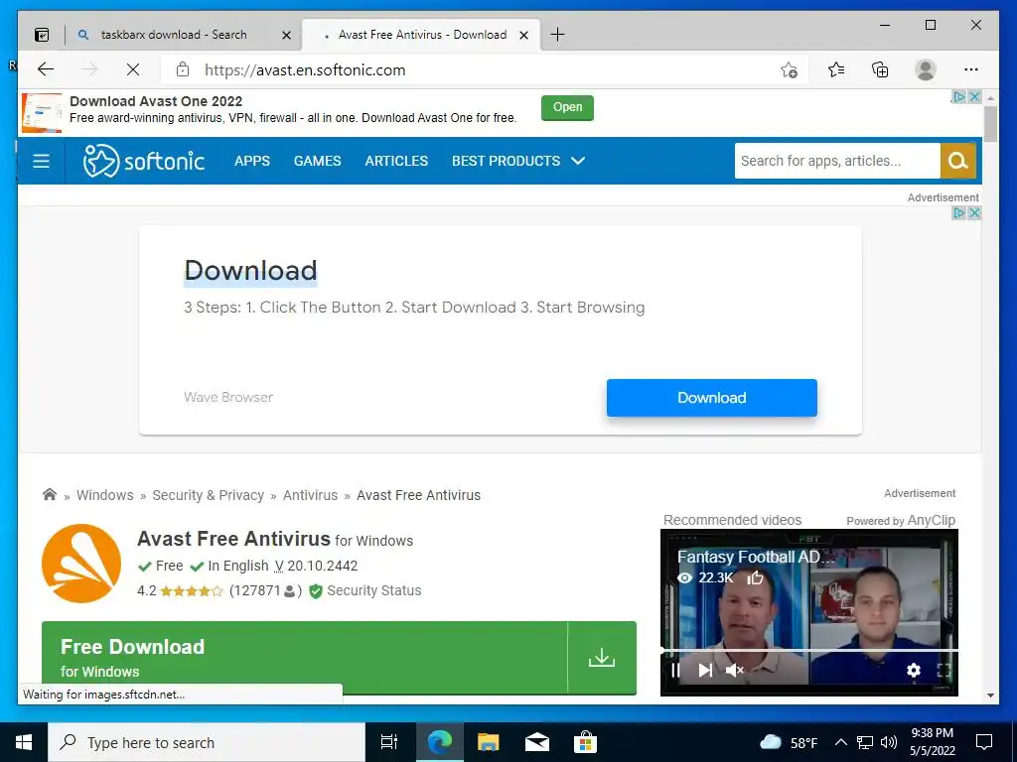
Task: Expand the video to fullscreen
Action: [x=944, y=671]
